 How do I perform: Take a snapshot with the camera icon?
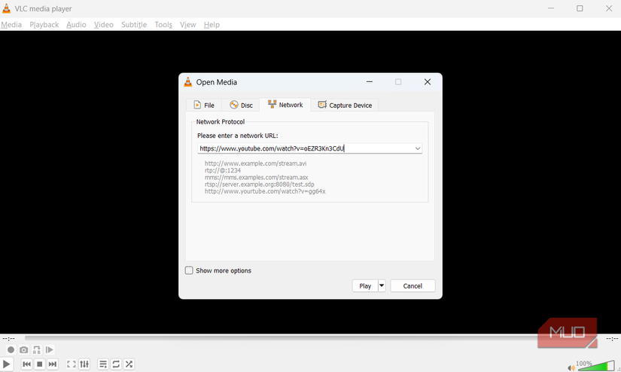pos(24,350)
